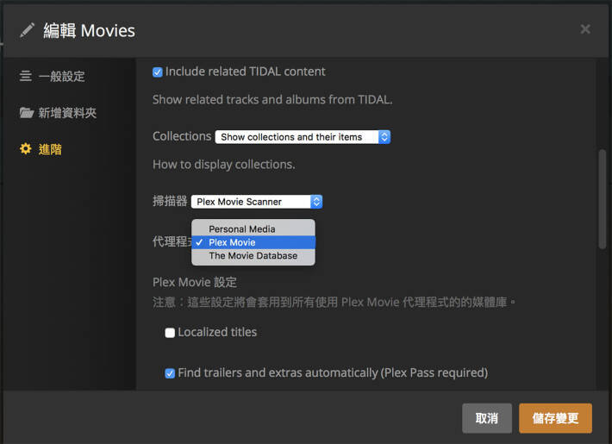The width and height of the screenshot is (612, 444).
Task: Click the folder icon next to 新增資料夾
Action: (x=27, y=113)
